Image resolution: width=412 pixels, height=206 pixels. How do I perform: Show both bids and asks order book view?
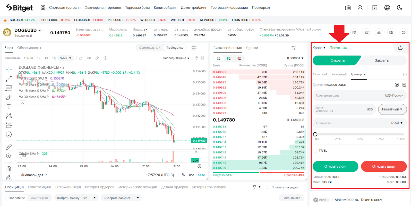coord(219,58)
